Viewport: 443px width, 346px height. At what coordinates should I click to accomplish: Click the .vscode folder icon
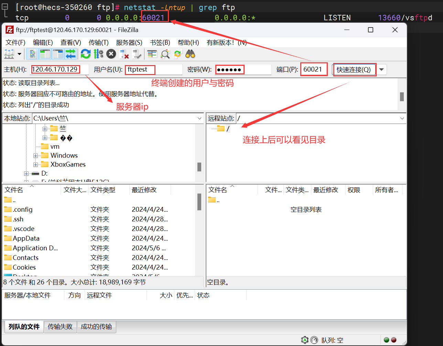coord(8,229)
